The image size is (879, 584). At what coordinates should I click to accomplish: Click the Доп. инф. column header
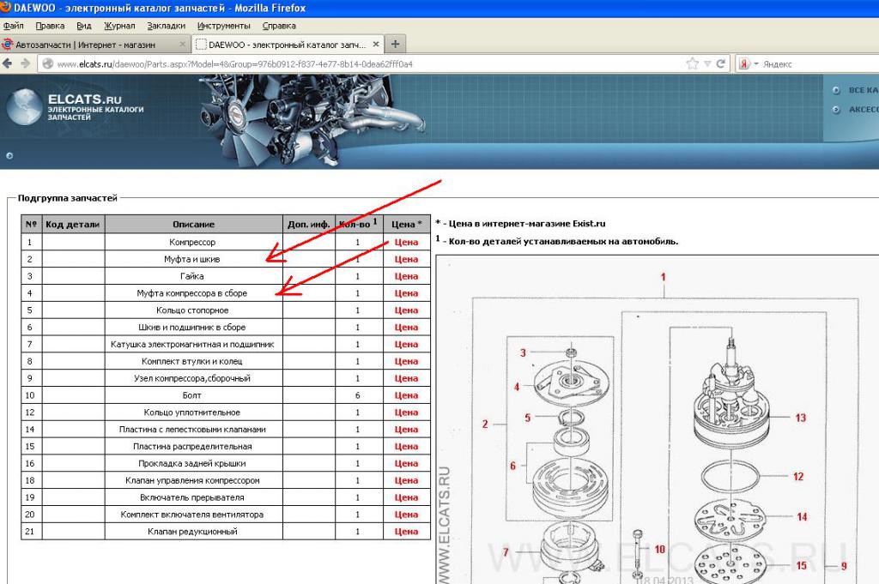[x=308, y=224]
